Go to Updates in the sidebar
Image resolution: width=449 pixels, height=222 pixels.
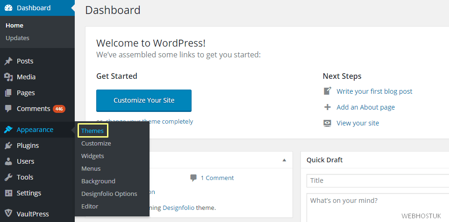tap(17, 38)
